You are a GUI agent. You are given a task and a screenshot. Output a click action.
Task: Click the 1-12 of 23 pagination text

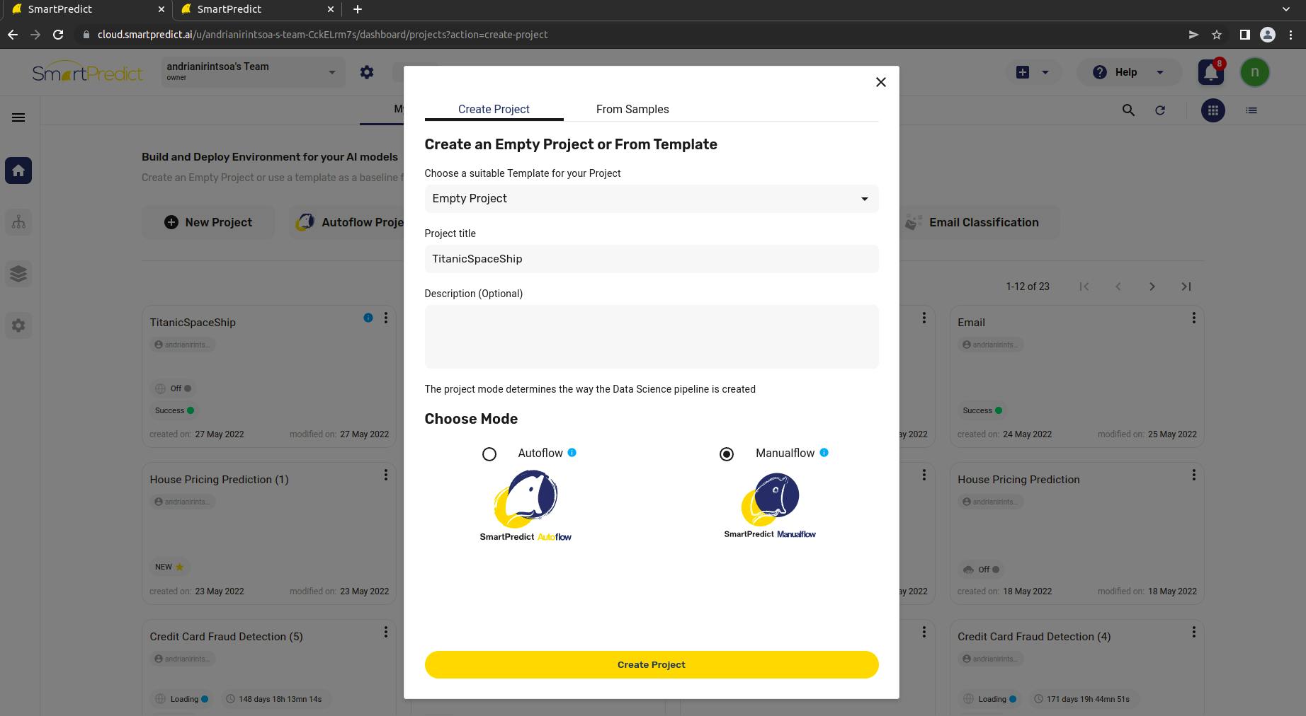point(1028,287)
